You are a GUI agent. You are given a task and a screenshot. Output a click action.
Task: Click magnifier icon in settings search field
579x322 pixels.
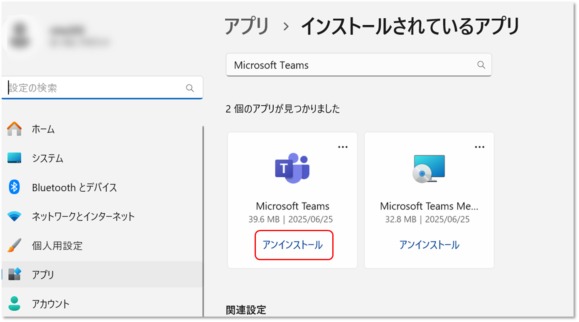190,88
